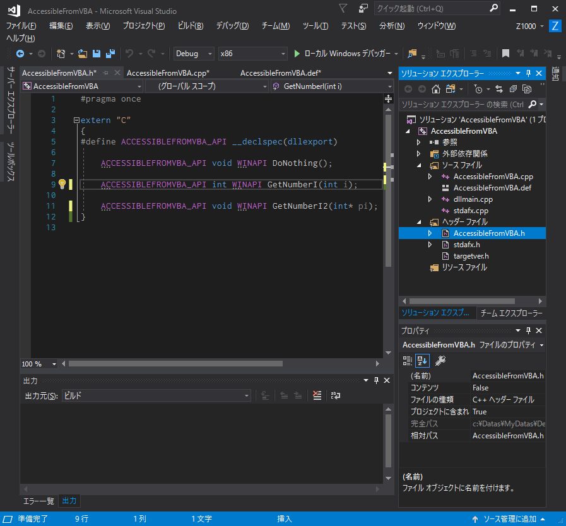Switch to the AccessibleFromVBA.cpp* tab
The width and height of the screenshot is (566, 526).
(168, 73)
